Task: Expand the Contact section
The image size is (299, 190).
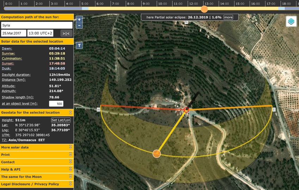Action: click(70, 162)
